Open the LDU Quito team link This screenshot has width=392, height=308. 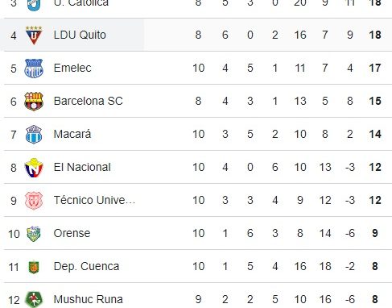click(80, 35)
